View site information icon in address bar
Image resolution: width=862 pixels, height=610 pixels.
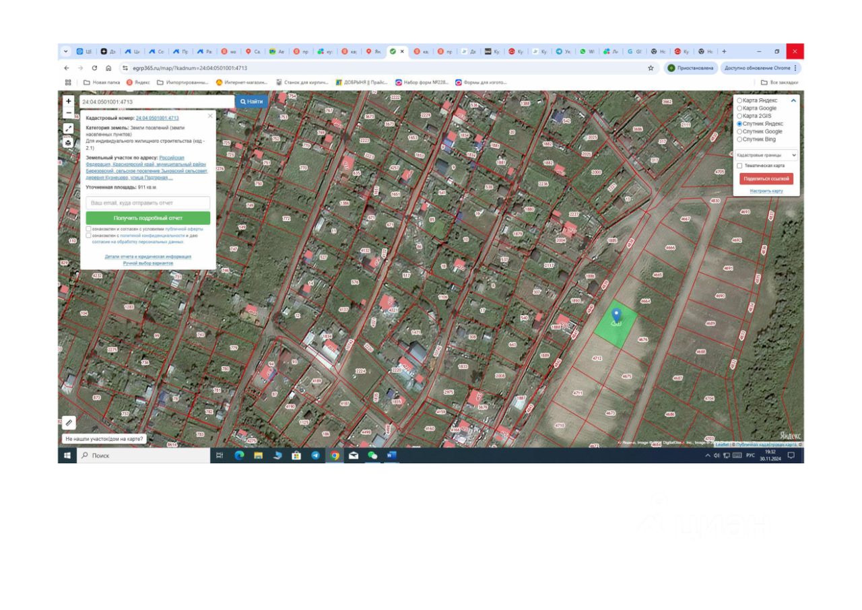coord(125,68)
